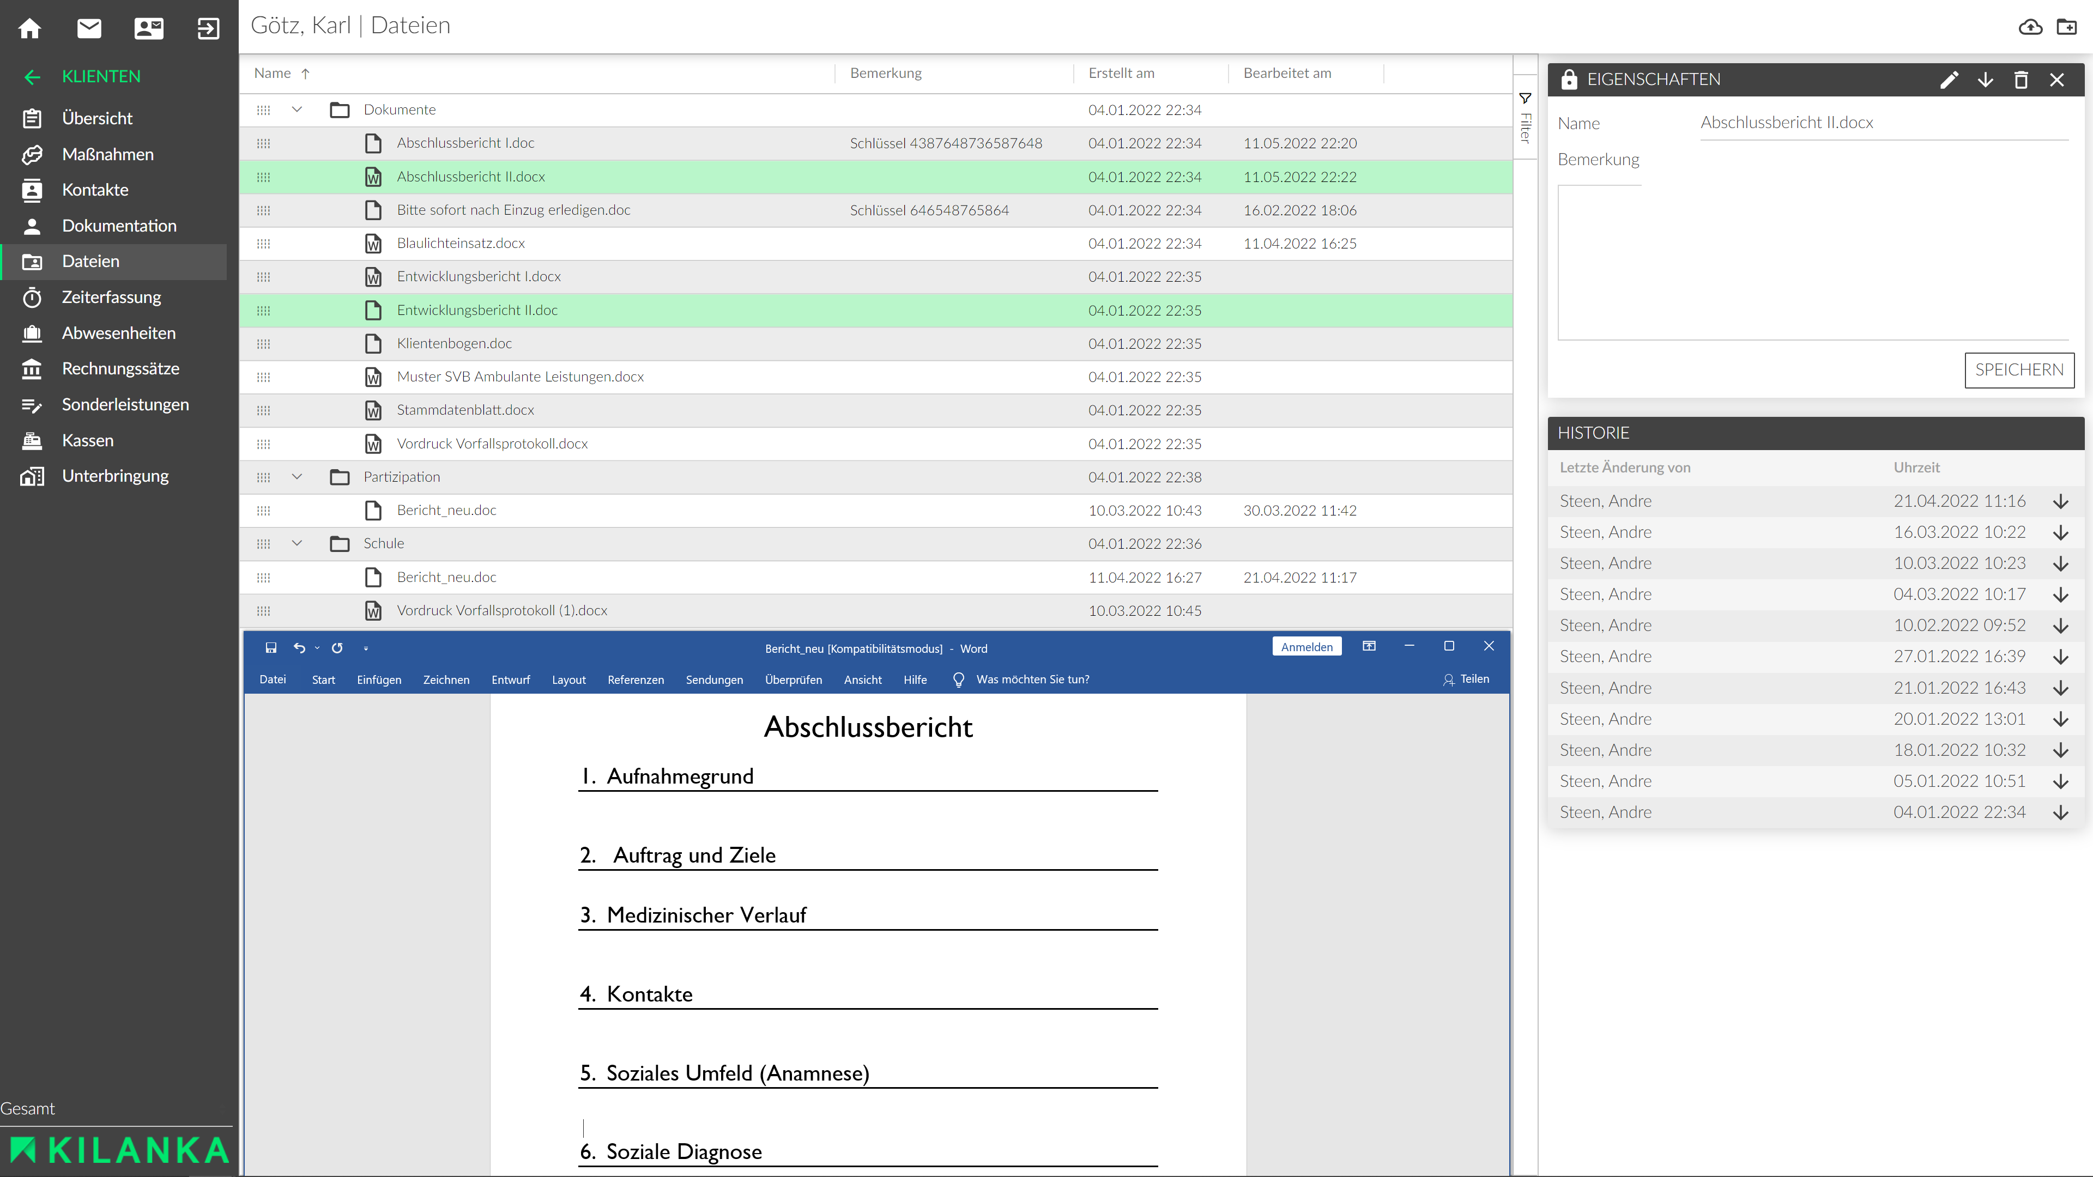Click the cloud upload icon

tap(2030, 27)
